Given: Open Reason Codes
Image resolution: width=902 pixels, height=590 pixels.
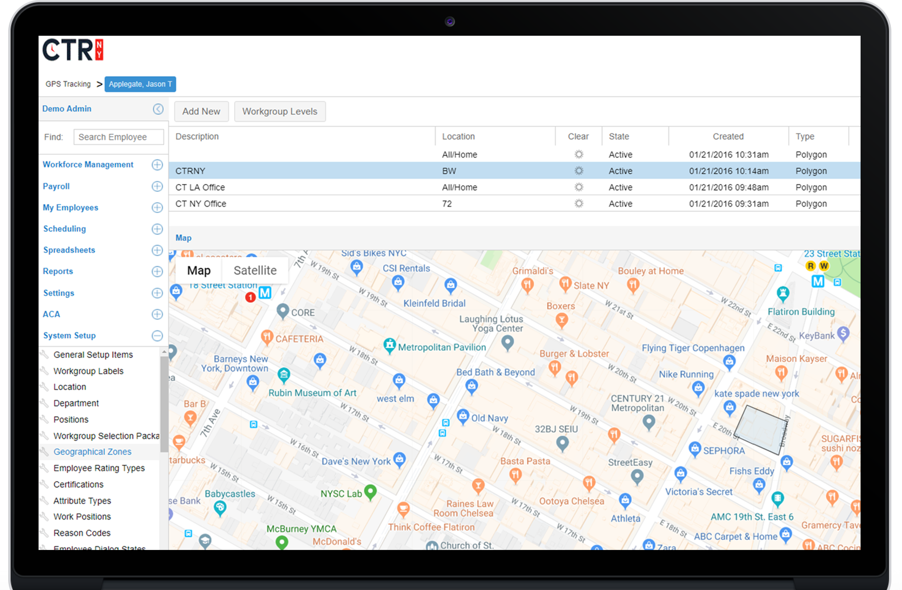Looking at the screenshot, I should coord(82,533).
